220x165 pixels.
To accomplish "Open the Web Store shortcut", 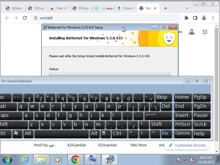I will coord(139,145).
